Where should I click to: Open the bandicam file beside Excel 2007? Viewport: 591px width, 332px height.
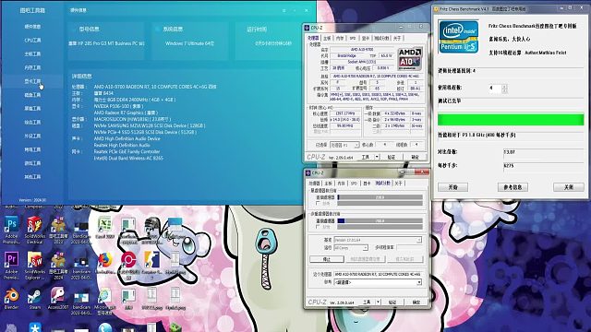pyautogui.click(x=81, y=225)
